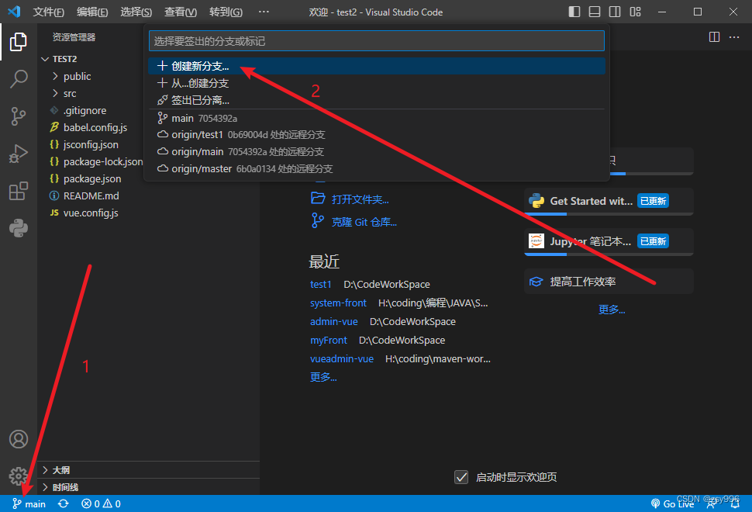Viewport: 752px width, 512px height.
Task: Open editor more actions ellipsis
Action: [734, 37]
